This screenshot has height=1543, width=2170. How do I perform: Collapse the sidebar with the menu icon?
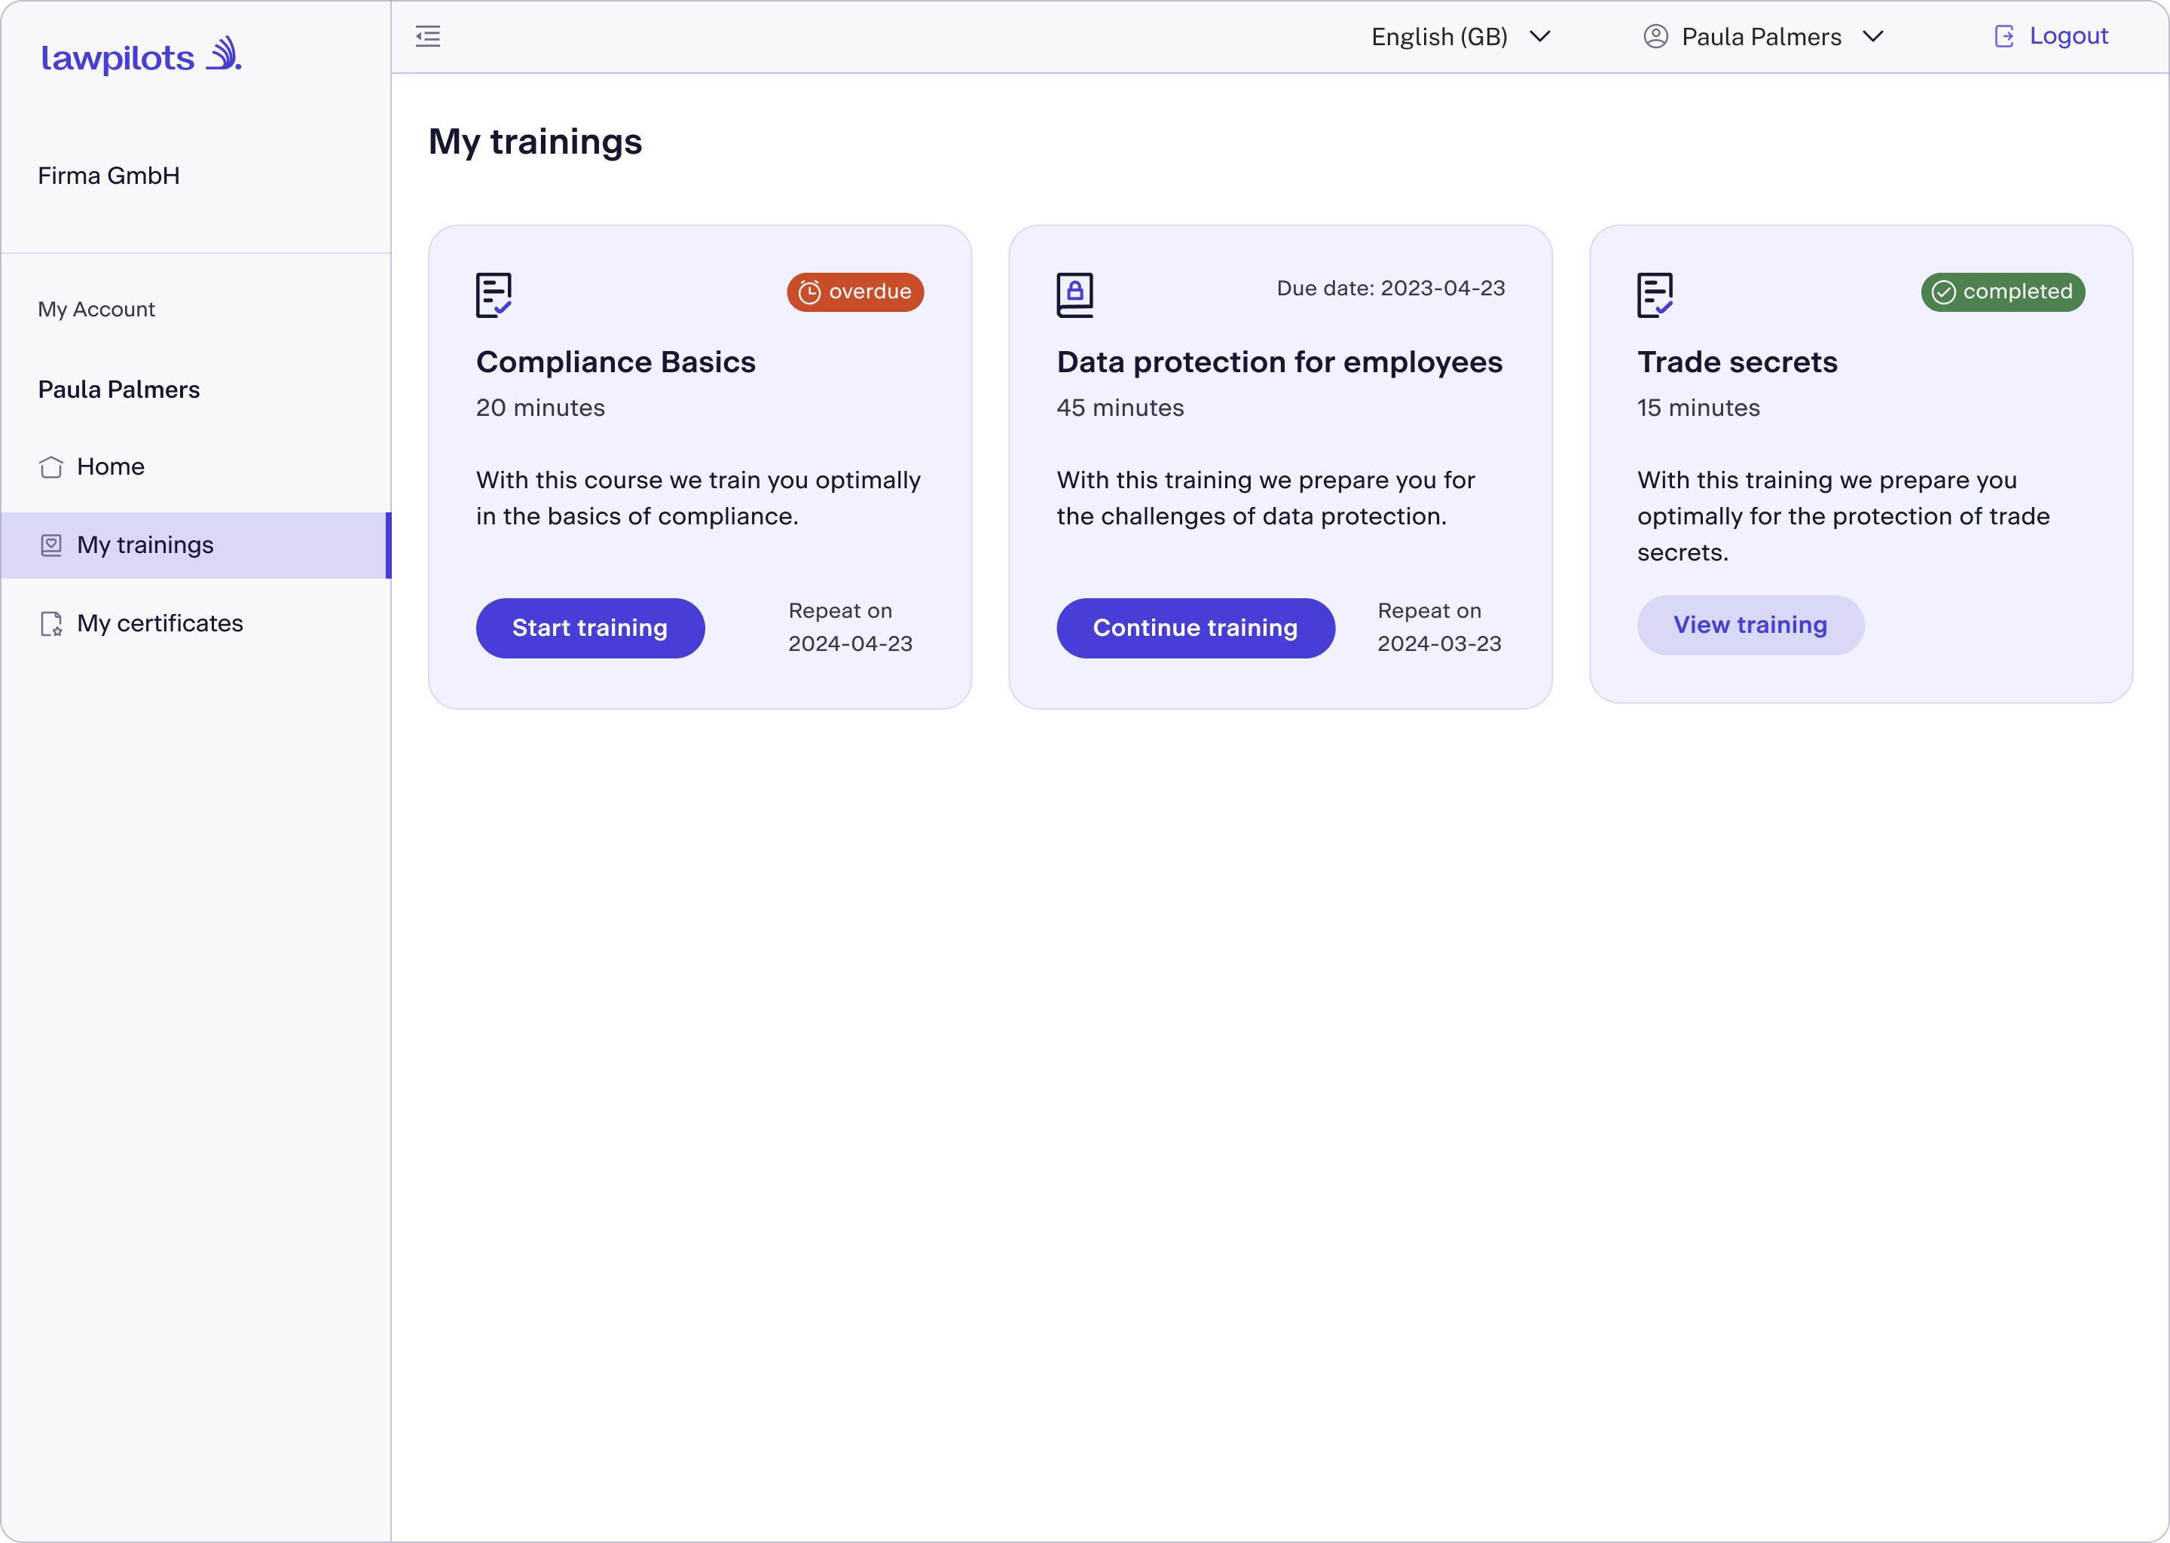(x=427, y=36)
